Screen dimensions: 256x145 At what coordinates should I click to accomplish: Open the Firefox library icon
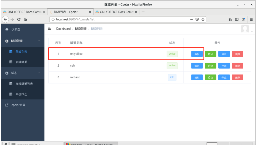pyautogui.click(x=230, y=19)
